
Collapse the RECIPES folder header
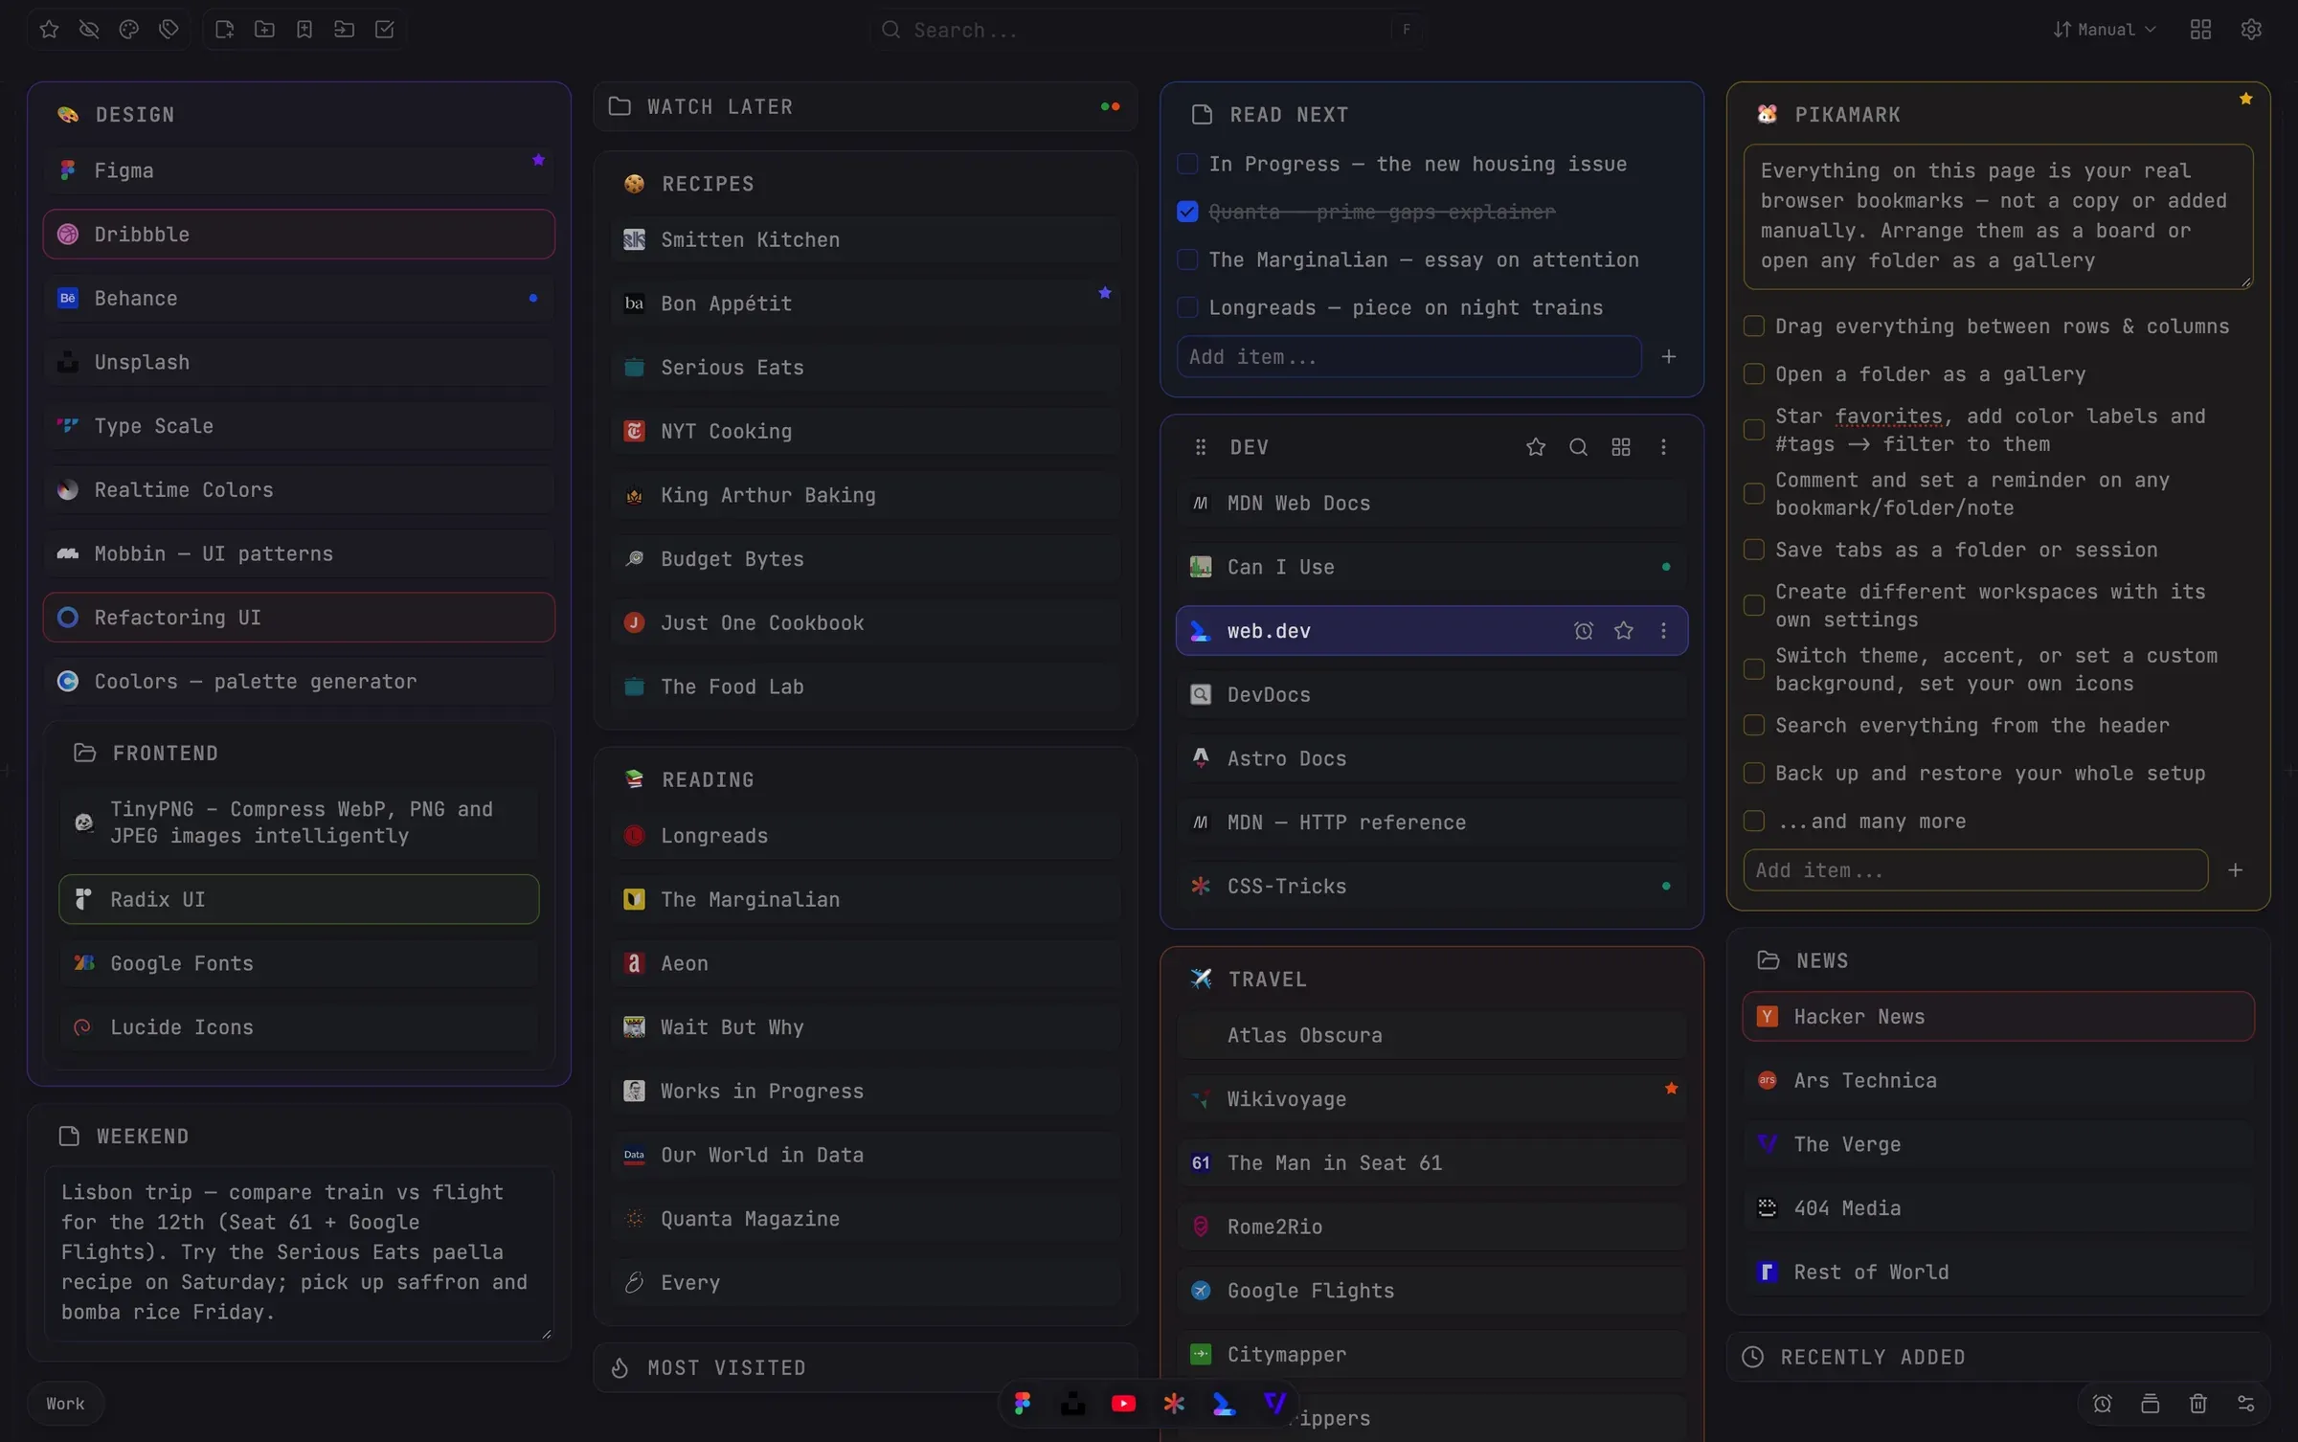pos(866,184)
